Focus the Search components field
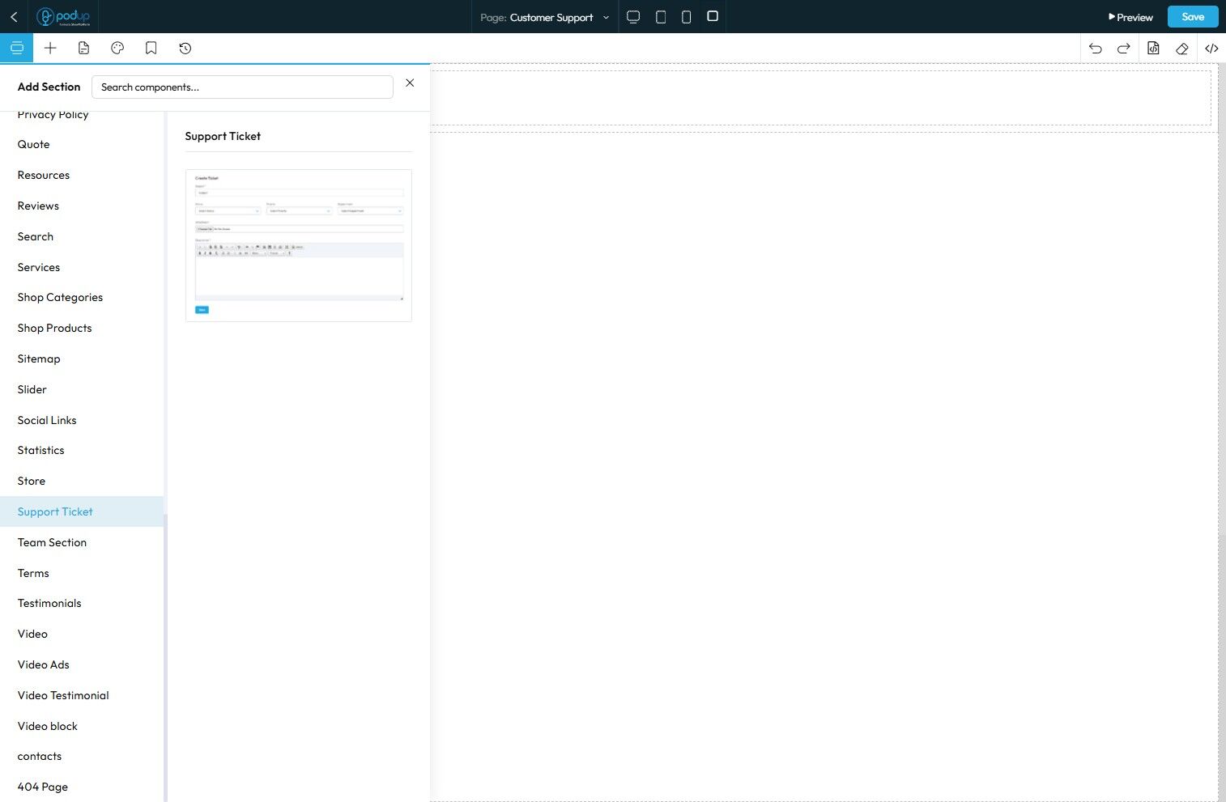This screenshot has height=802, width=1226. [x=242, y=87]
